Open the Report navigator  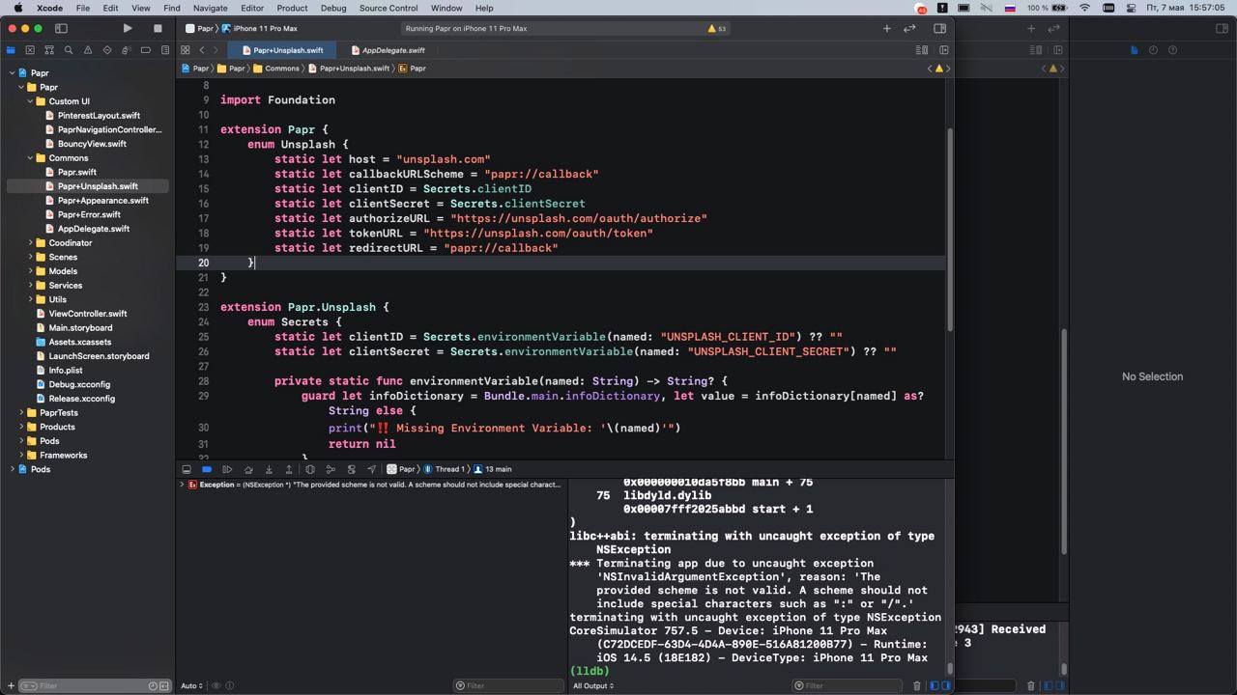point(165,50)
